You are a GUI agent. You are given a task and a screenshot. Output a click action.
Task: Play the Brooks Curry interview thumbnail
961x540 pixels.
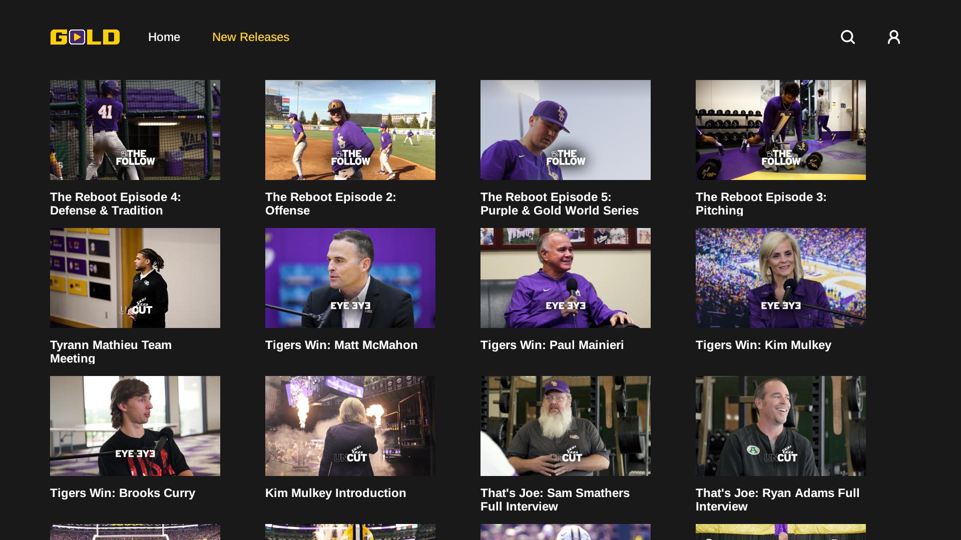click(x=135, y=426)
